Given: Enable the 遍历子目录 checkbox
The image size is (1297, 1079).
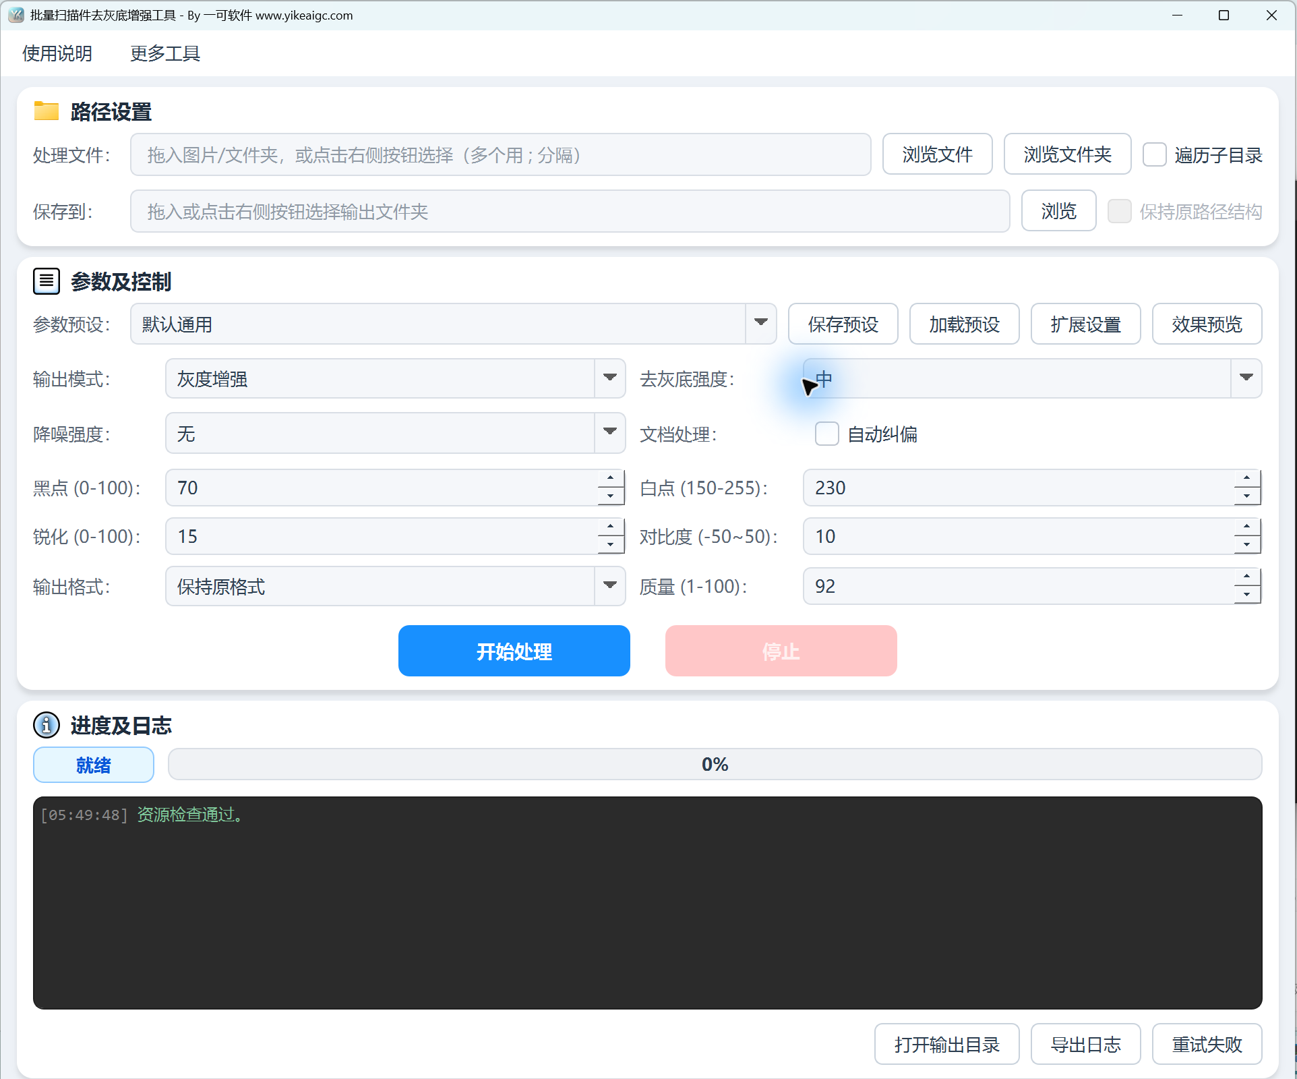Looking at the screenshot, I should click(x=1155, y=154).
